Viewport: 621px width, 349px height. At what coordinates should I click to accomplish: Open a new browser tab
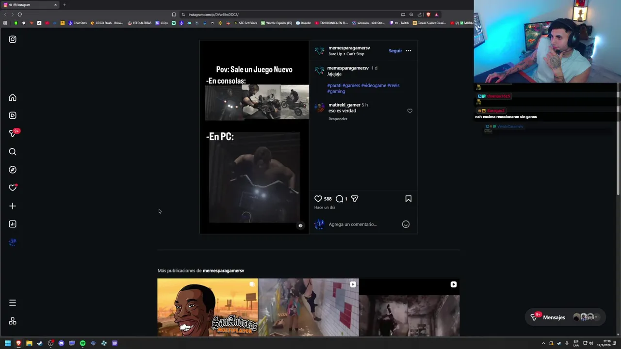point(64,5)
